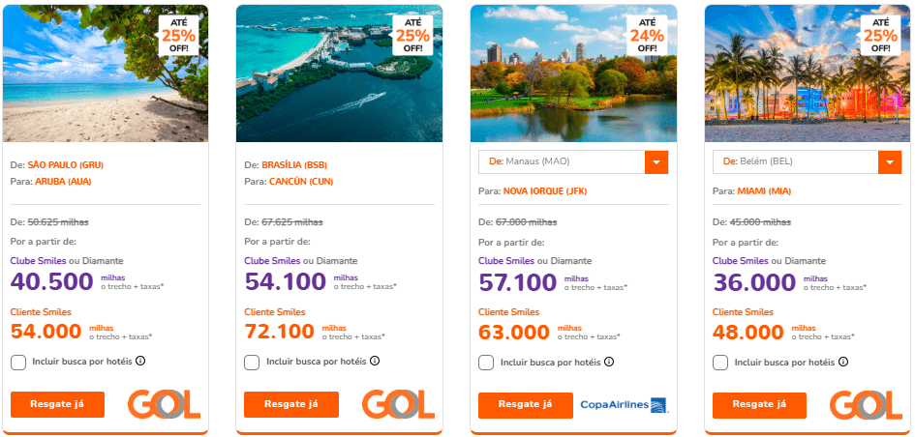This screenshot has width=915, height=437.
Task: Click the GOL logo on the Miami card
Action: 866,404
